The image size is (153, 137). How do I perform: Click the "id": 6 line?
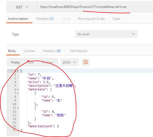click(x=48, y=111)
